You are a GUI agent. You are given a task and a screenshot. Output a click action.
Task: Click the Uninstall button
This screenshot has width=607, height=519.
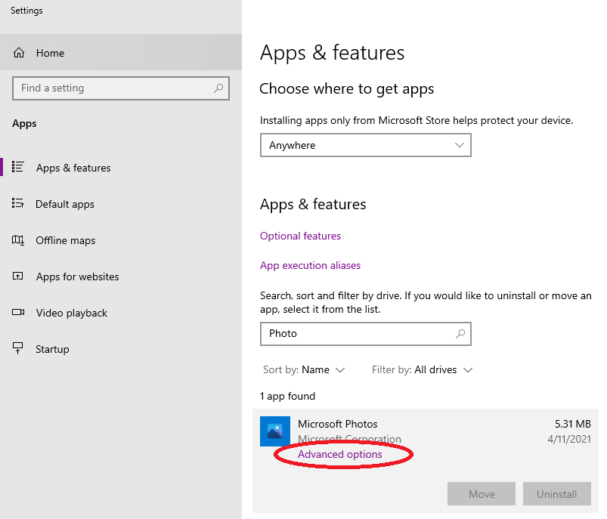[556, 494]
